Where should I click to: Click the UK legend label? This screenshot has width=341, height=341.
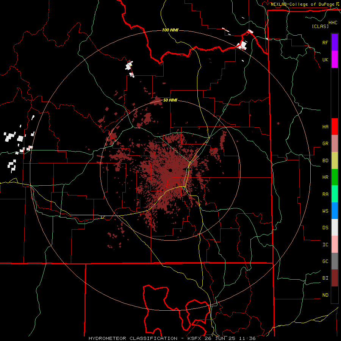click(325, 59)
